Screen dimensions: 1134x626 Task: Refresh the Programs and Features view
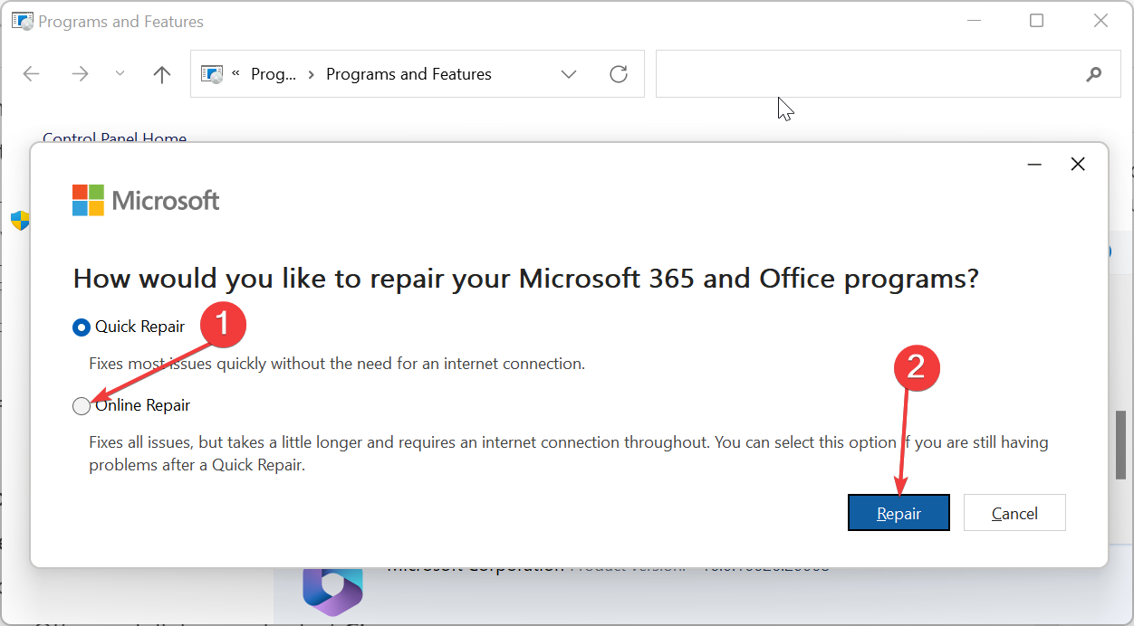(619, 74)
